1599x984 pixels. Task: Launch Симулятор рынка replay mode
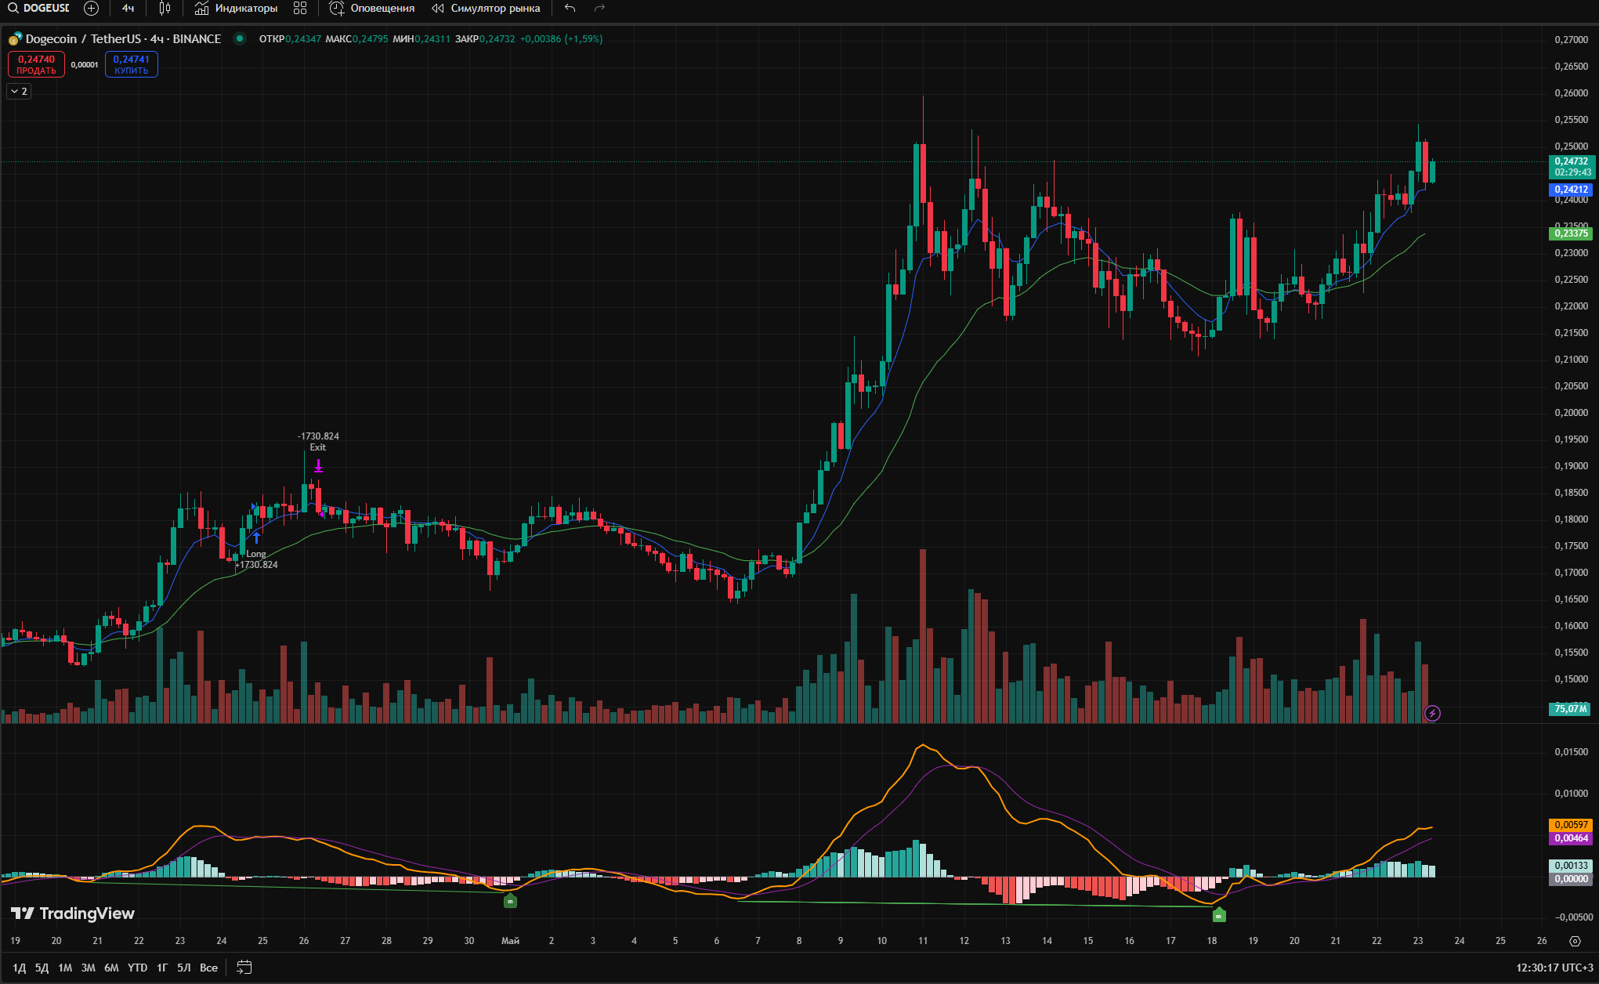click(x=487, y=9)
